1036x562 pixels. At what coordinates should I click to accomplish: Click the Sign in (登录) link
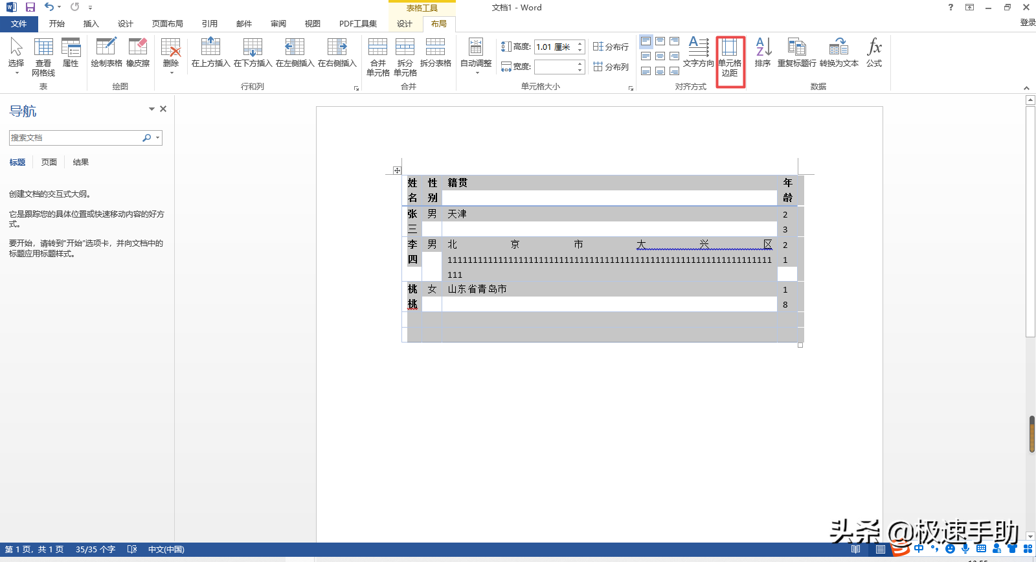click(1027, 23)
